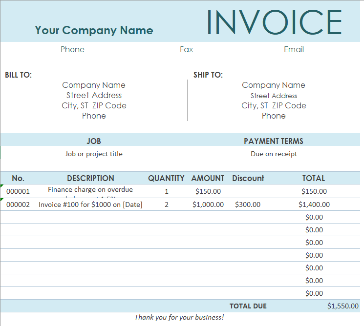Select Phone cell under SHIP TO
Image resolution: width=364 pixels, height=326 pixels.
(274, 116)
